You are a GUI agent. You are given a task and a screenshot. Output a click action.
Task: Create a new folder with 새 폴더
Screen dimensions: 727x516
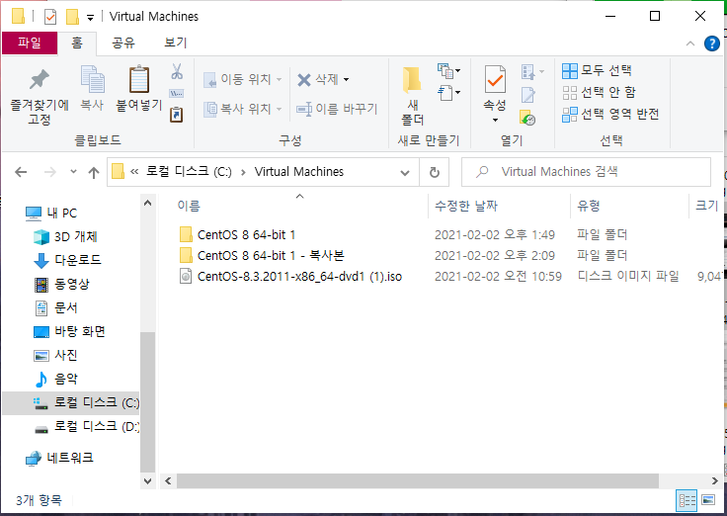pyautogui.click(x=412, y=96)
